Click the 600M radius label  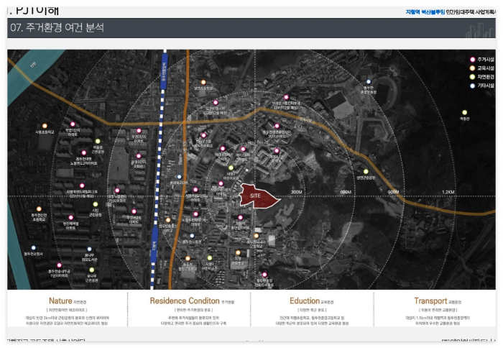[346, 192]
